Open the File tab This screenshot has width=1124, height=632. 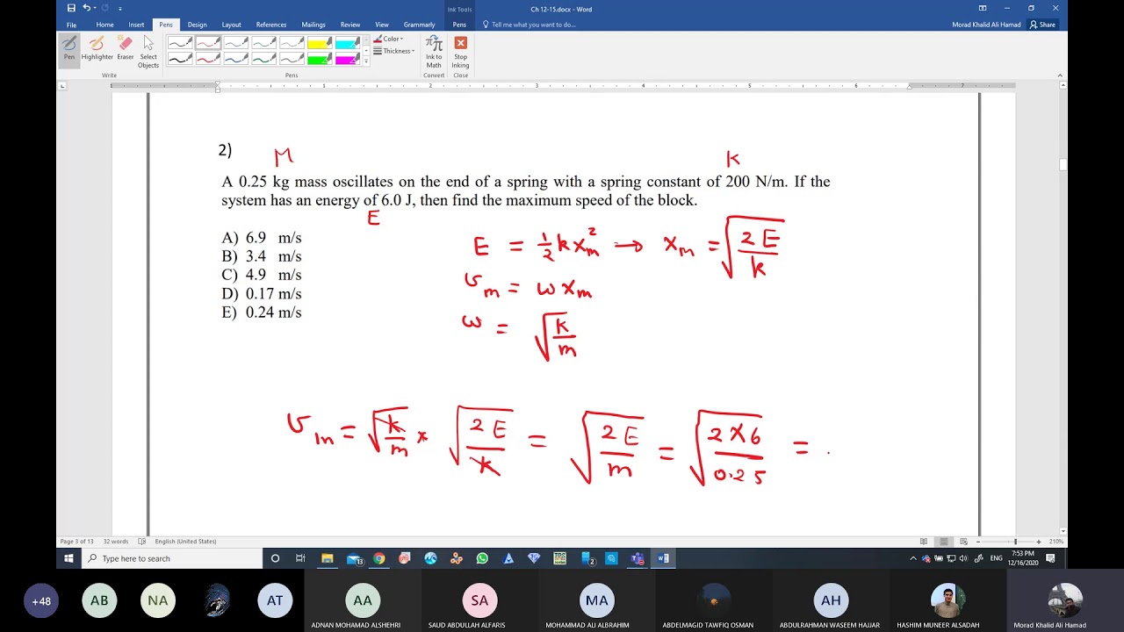pyautogui.click(x=71, y=25)
